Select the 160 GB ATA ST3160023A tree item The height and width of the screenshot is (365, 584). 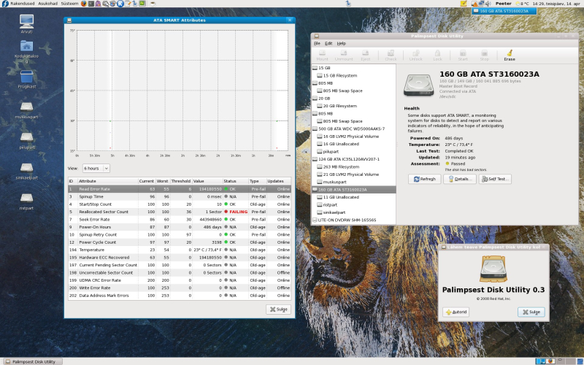click(x=353, y=190)
